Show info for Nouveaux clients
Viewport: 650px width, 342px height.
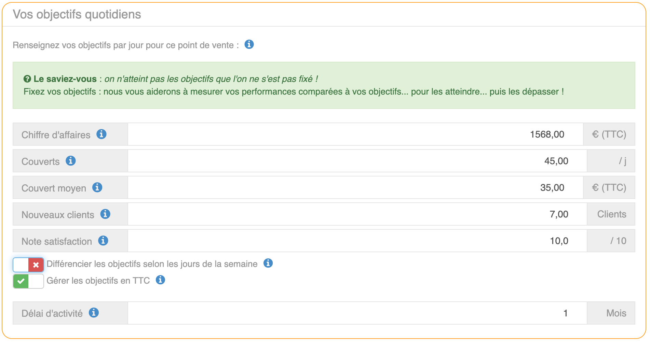click(105, 214)
